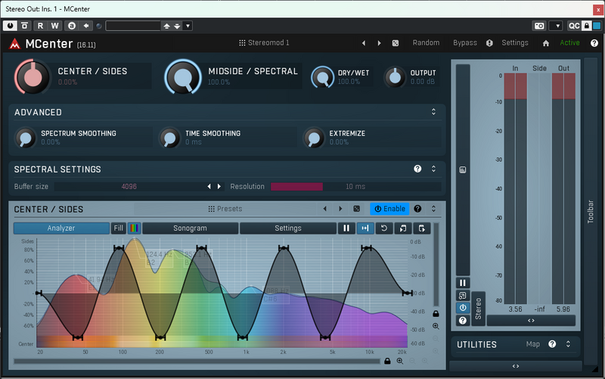Click the graph vertical lock icon
The image size is (605, 379).
click(x=436, y=313)
